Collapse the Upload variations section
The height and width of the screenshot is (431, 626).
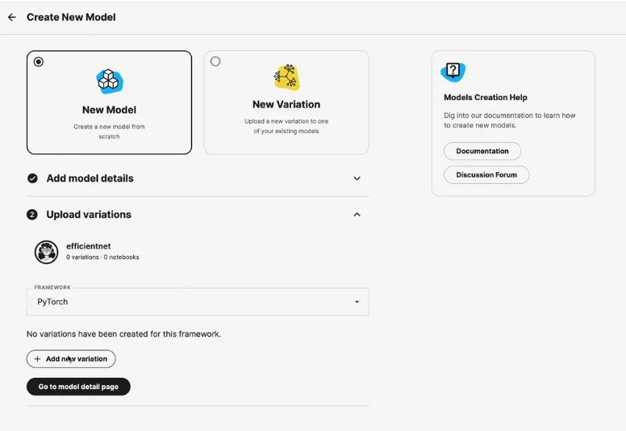pyautogui.click(x=357, y=215)
